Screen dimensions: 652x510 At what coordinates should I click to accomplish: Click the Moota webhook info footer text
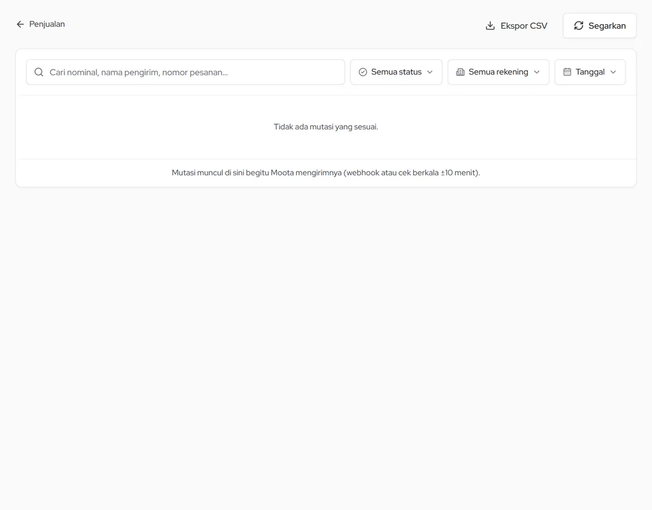click(x=326, y=172)
